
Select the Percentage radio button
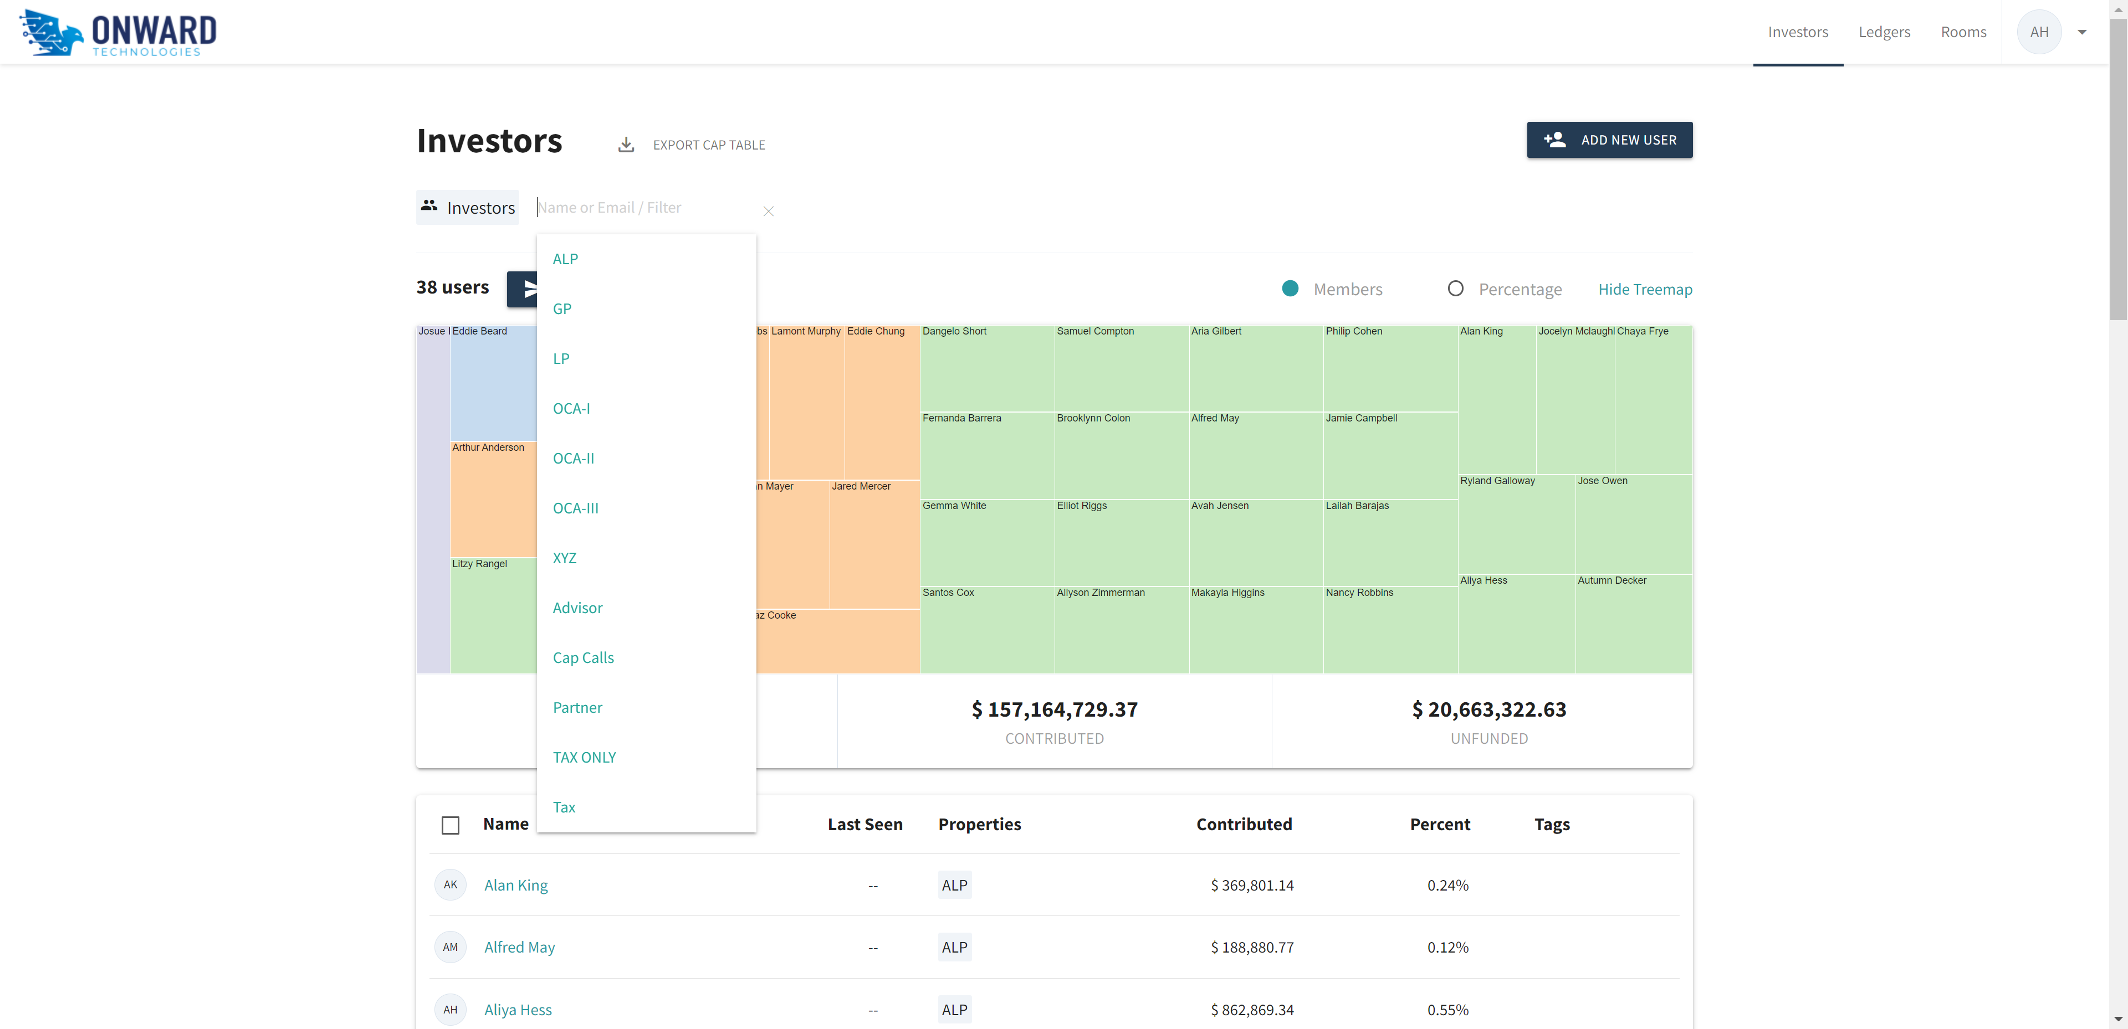[1456, 289]
